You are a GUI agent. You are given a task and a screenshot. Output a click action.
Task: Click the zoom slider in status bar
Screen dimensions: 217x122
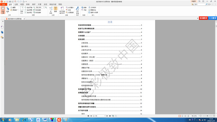coord(207,116)
